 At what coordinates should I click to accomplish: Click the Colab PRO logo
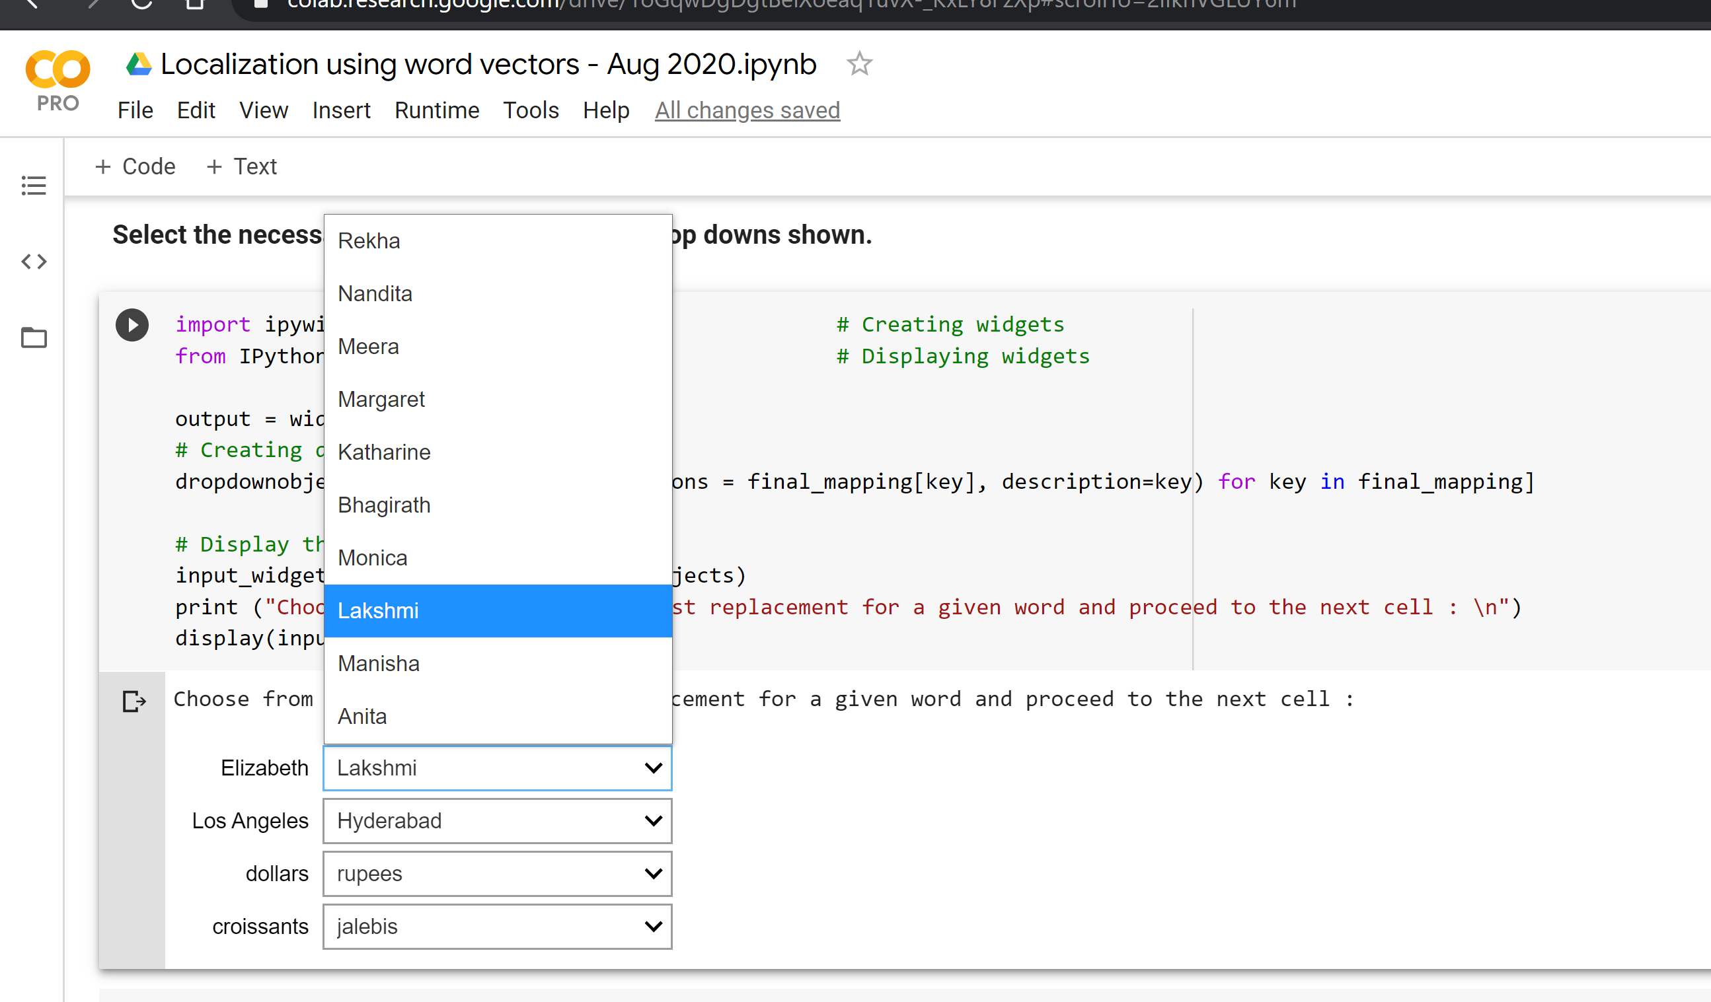pyautogui.click(x=57, y=80)
